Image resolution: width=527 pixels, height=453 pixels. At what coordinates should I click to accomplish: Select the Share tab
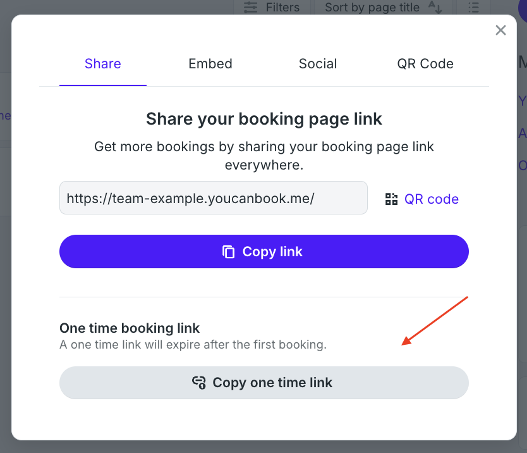coord(103,64)
